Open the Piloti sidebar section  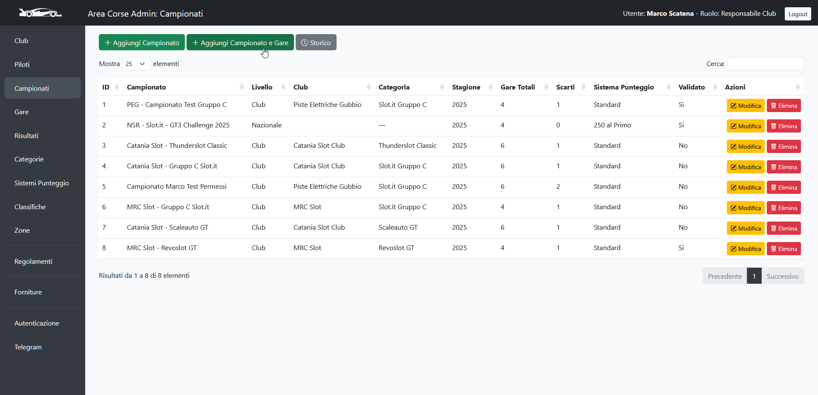tap(22, 64)
